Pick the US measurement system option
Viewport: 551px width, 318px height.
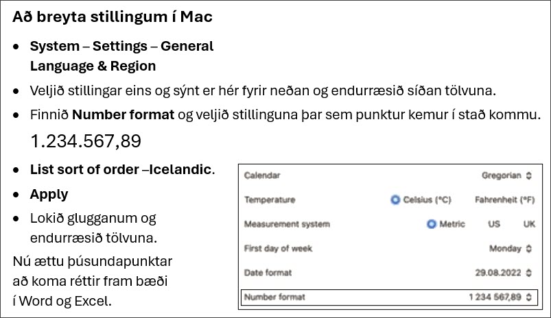pos(494,224)
